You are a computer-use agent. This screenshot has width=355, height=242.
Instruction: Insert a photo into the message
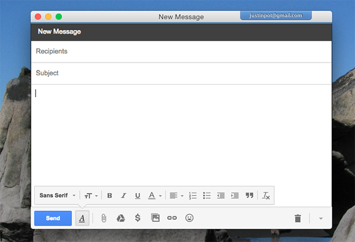pos(155,218)
